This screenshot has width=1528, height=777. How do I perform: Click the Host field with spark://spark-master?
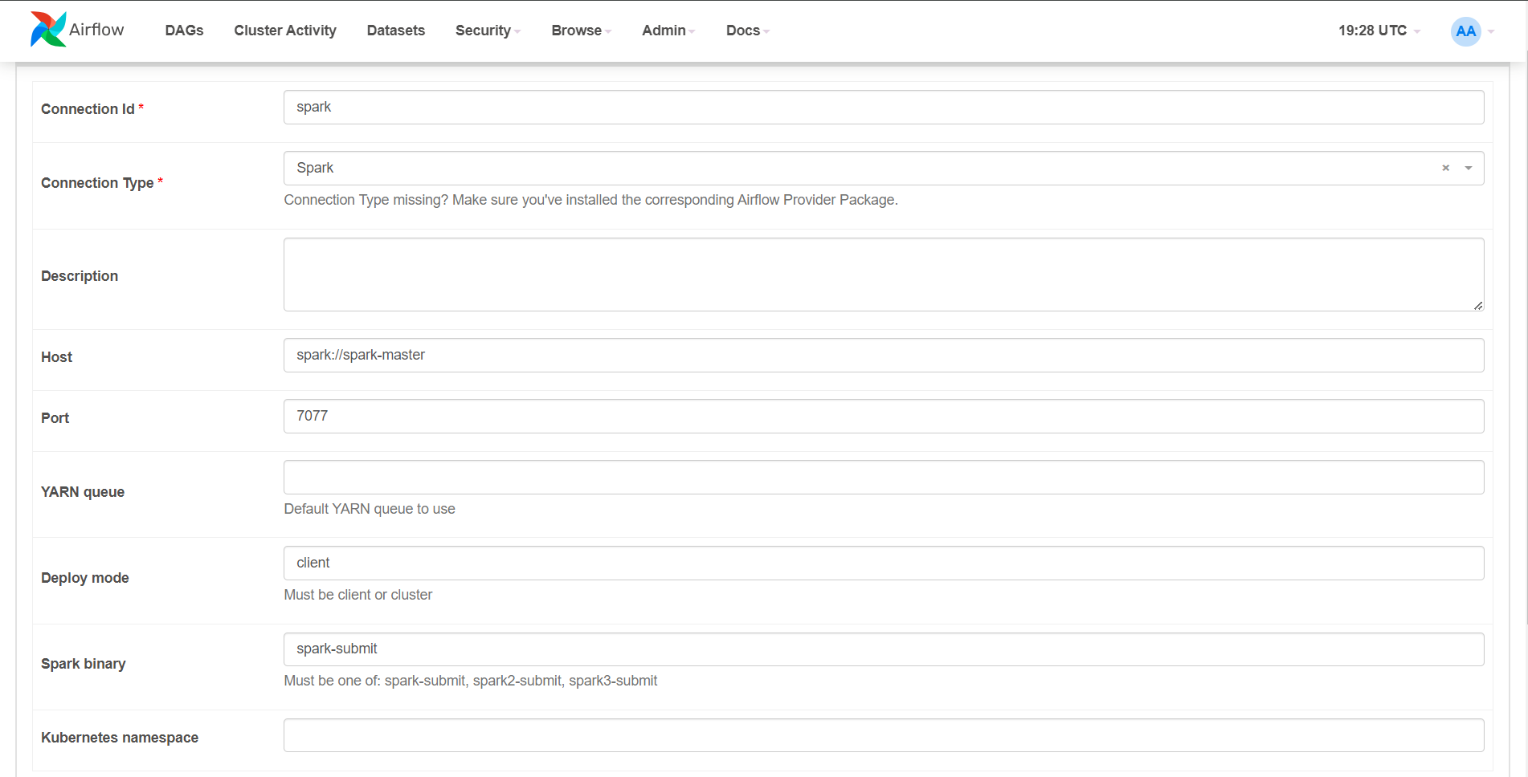(x=884, y=355)
